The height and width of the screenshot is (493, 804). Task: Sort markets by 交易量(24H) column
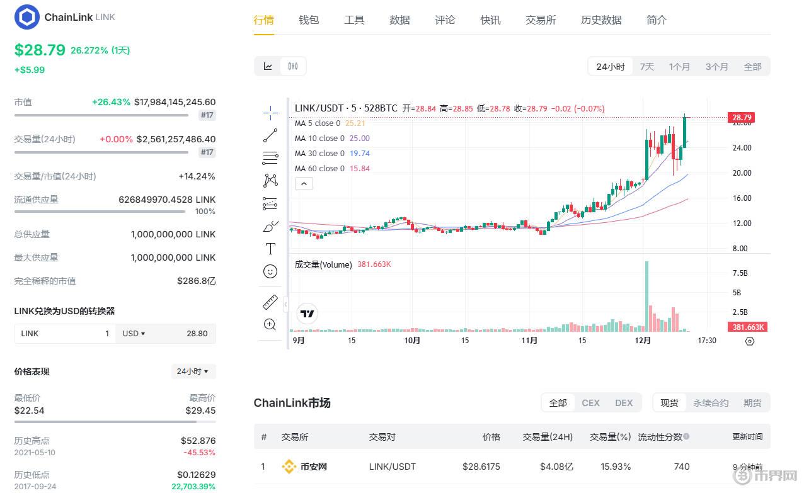click(548, 437)
